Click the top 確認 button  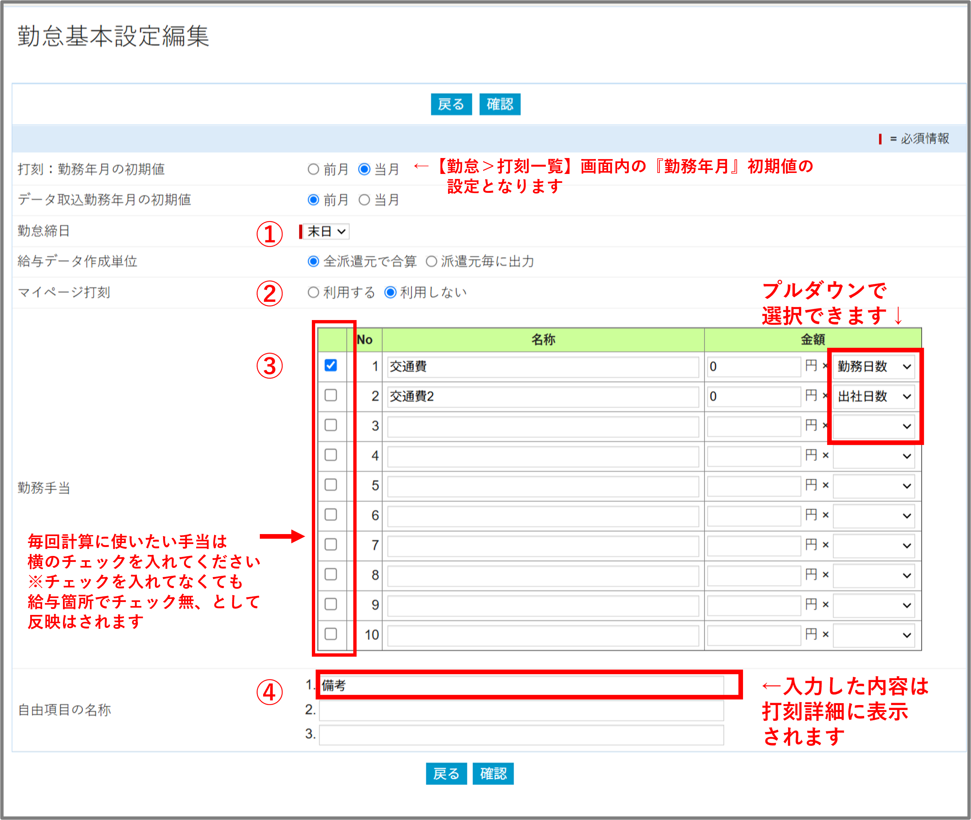tap(500, 104)
